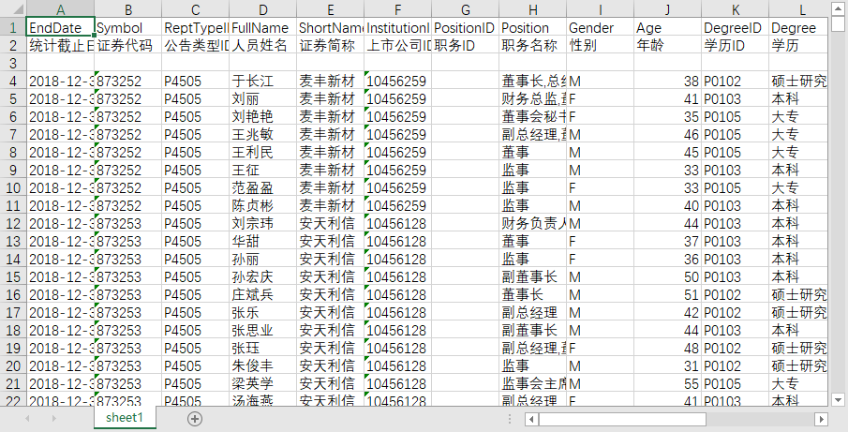The width and height of the screenshot is (848, 432).
Task: Click age cell 31
Action: click(x=667, y=366)
